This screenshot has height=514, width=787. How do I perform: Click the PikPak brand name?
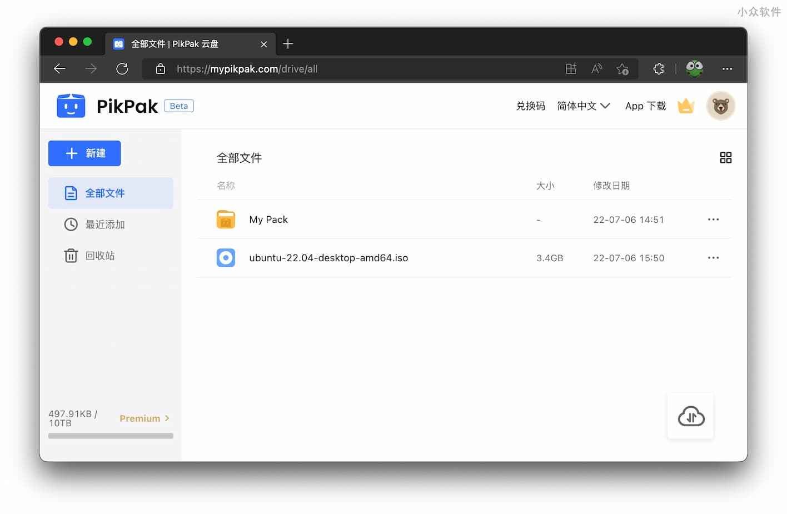(x=127, y=106)
